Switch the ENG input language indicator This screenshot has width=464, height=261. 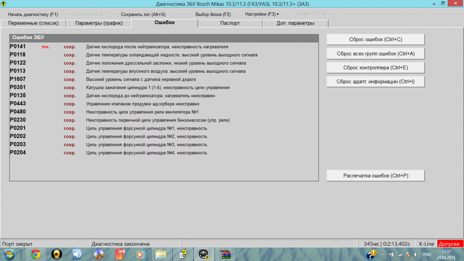(427, 254)
